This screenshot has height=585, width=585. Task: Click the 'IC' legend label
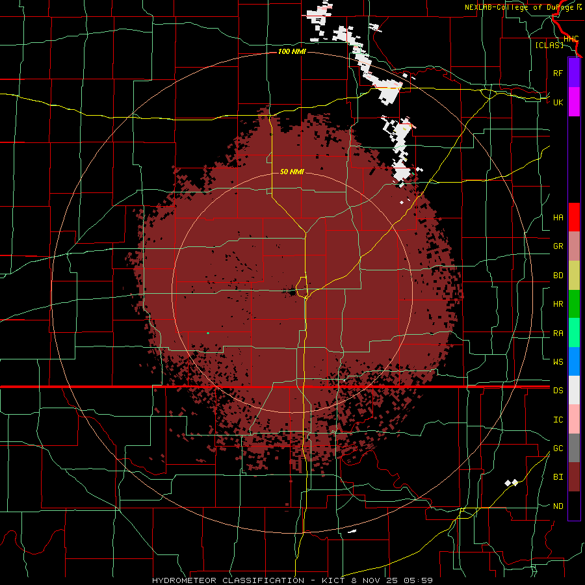(558, 420)
